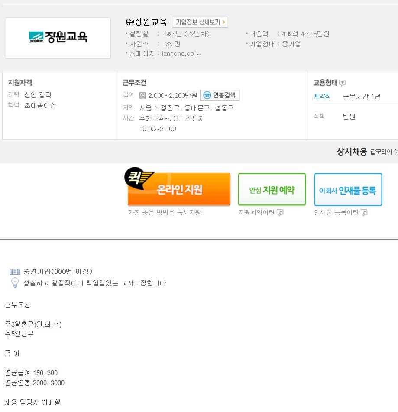398x412 pixels.
Task: Open the 인재풀 등록이란 help icon
Action: pyautogui.click(x=364, y=212)
